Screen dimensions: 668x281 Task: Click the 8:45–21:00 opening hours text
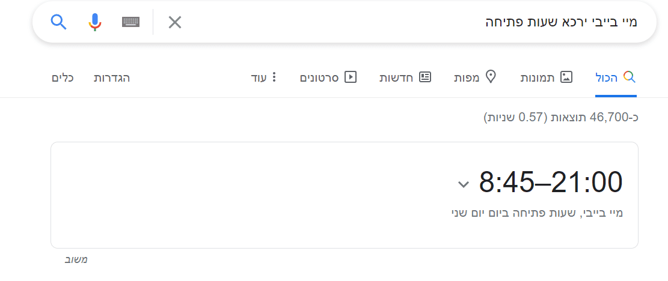coord(550,182)
